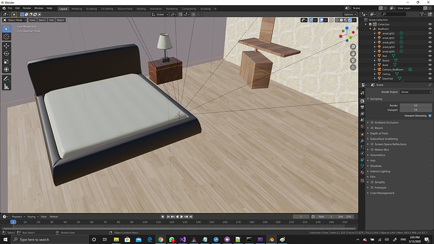Switch to the Shading workspace tab
The image size is (434, 244).
point(141,9)
